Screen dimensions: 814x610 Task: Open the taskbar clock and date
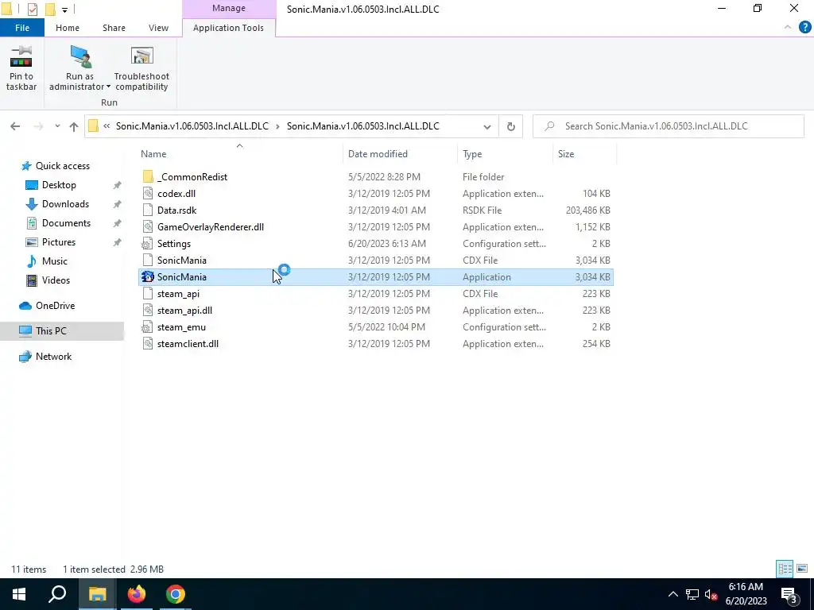tap(746, 594)
